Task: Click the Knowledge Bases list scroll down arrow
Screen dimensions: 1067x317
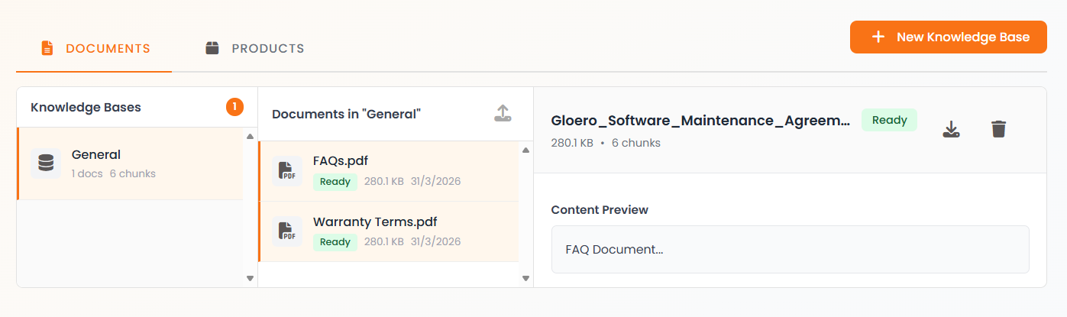Action: pos(250,278)
